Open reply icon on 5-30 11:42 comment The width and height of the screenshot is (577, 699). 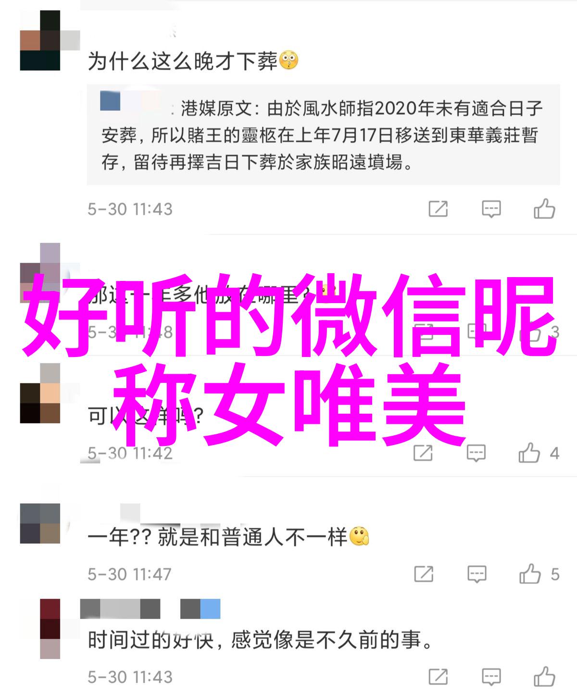coord(476,453)
